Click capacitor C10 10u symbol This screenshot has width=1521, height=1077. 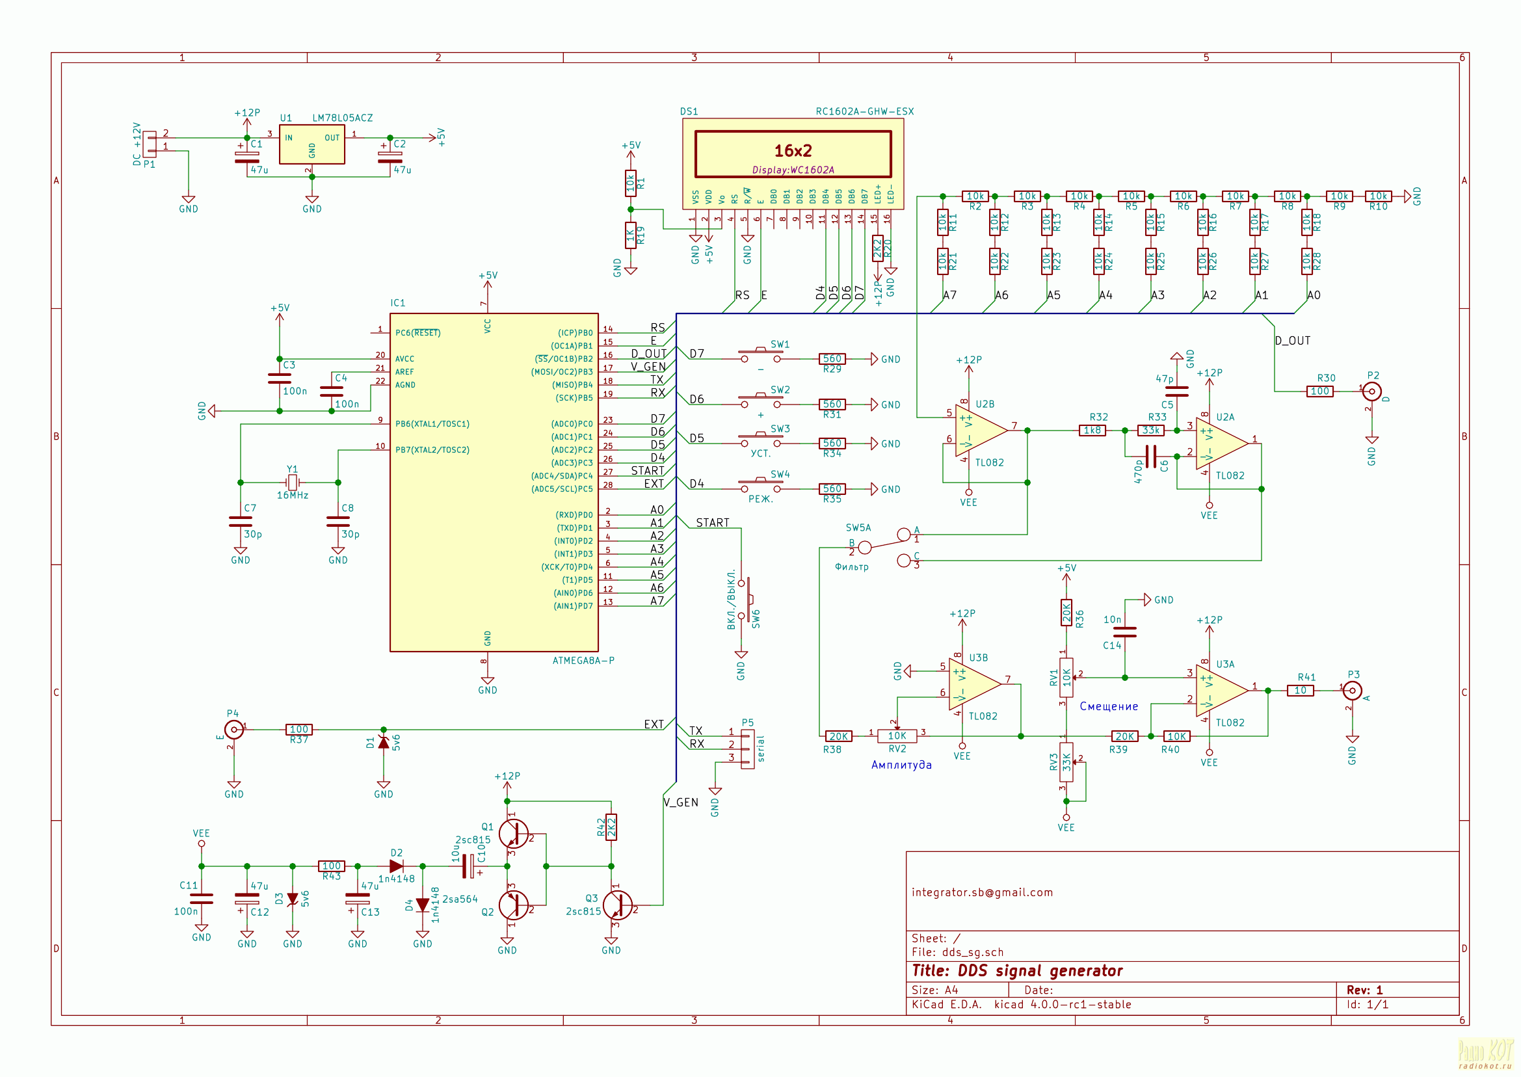coord(468,866)
